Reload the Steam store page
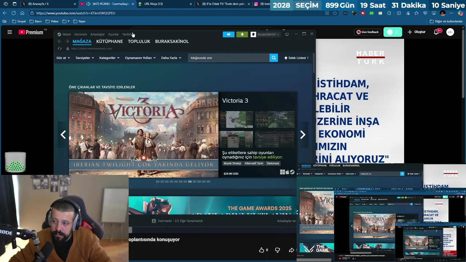Viewport: 466px width, 262px height. (x=60, y=48)
